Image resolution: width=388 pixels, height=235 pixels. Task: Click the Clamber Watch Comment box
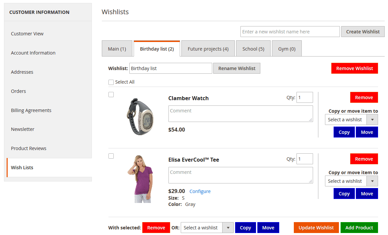pos(240,114)
